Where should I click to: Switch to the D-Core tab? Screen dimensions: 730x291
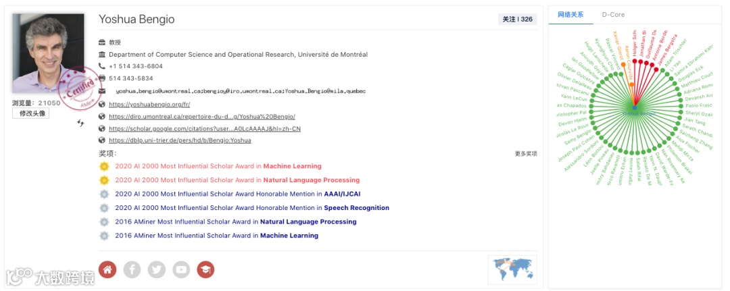(613, 14)
